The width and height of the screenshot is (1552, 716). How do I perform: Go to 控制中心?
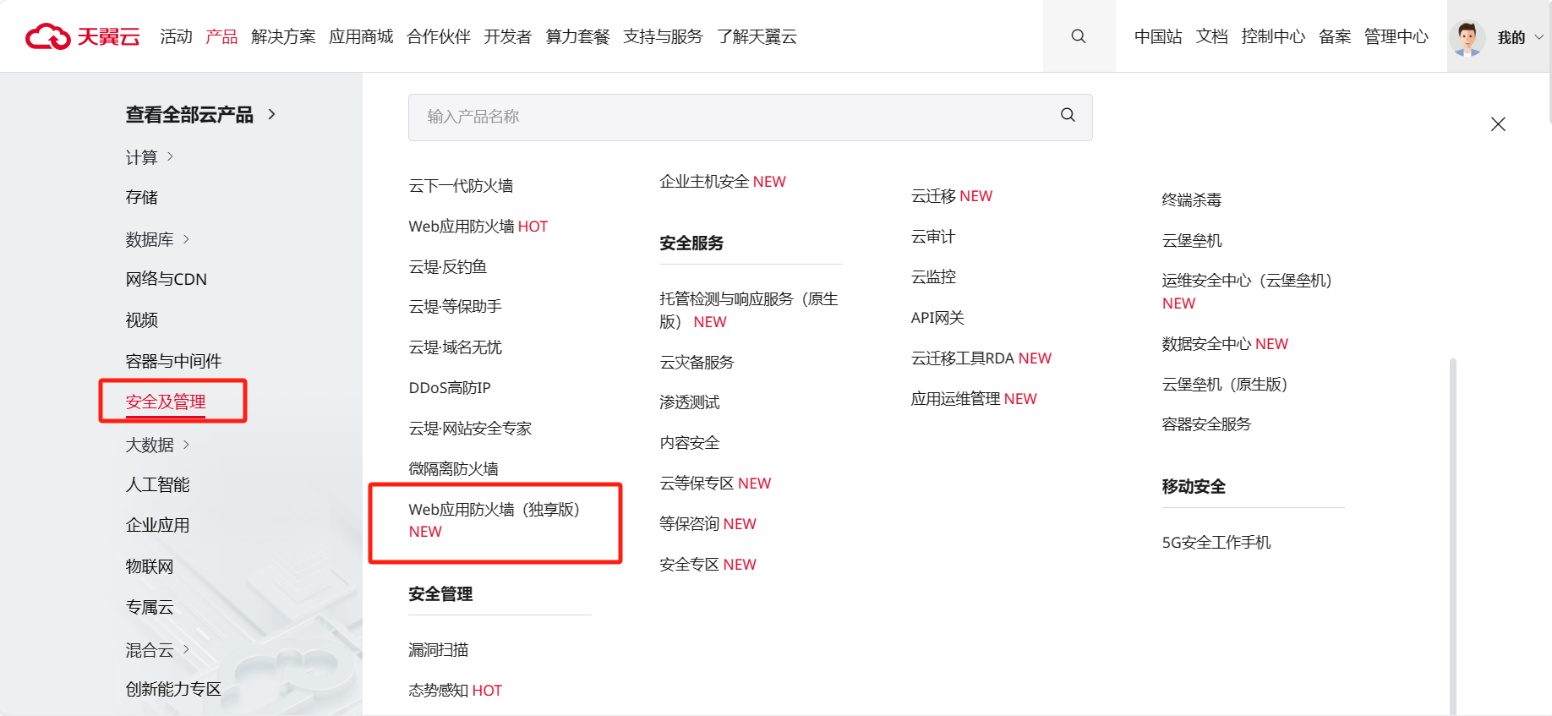[1273, 36]
